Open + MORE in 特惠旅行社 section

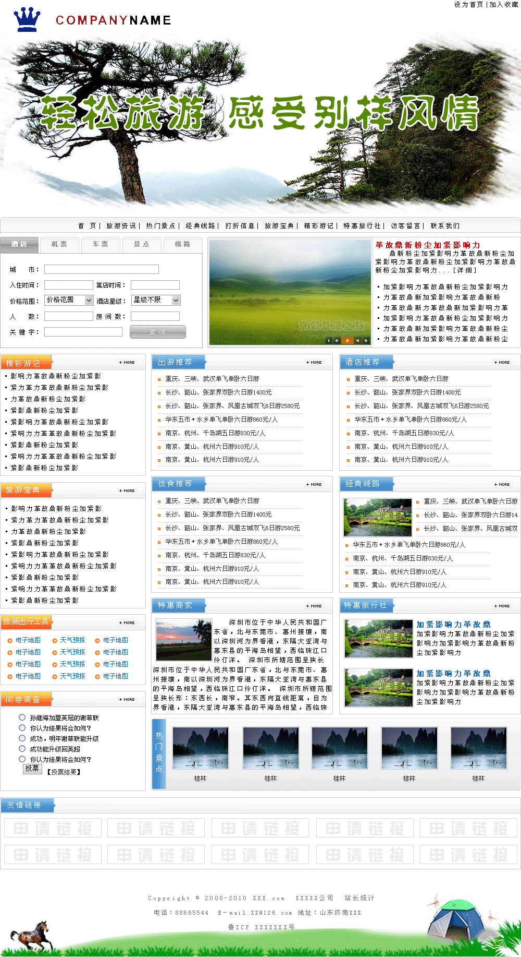pos(502,606)
